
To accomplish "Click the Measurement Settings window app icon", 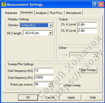I will [4, 4].
